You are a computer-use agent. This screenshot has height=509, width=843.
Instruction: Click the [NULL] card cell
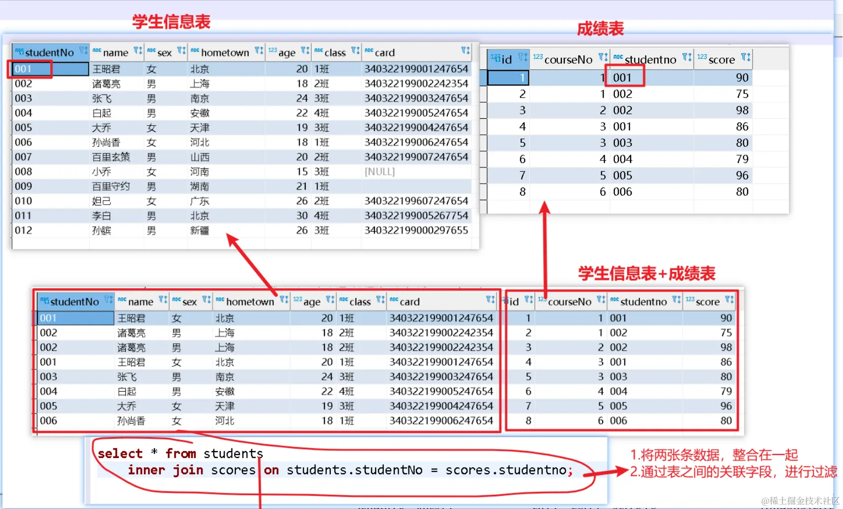379,172
